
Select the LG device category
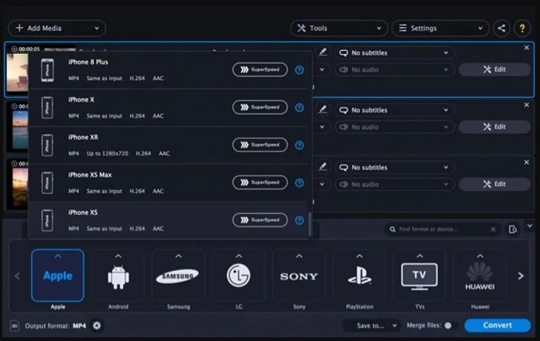pyautogui.click(x=238, y=276)
